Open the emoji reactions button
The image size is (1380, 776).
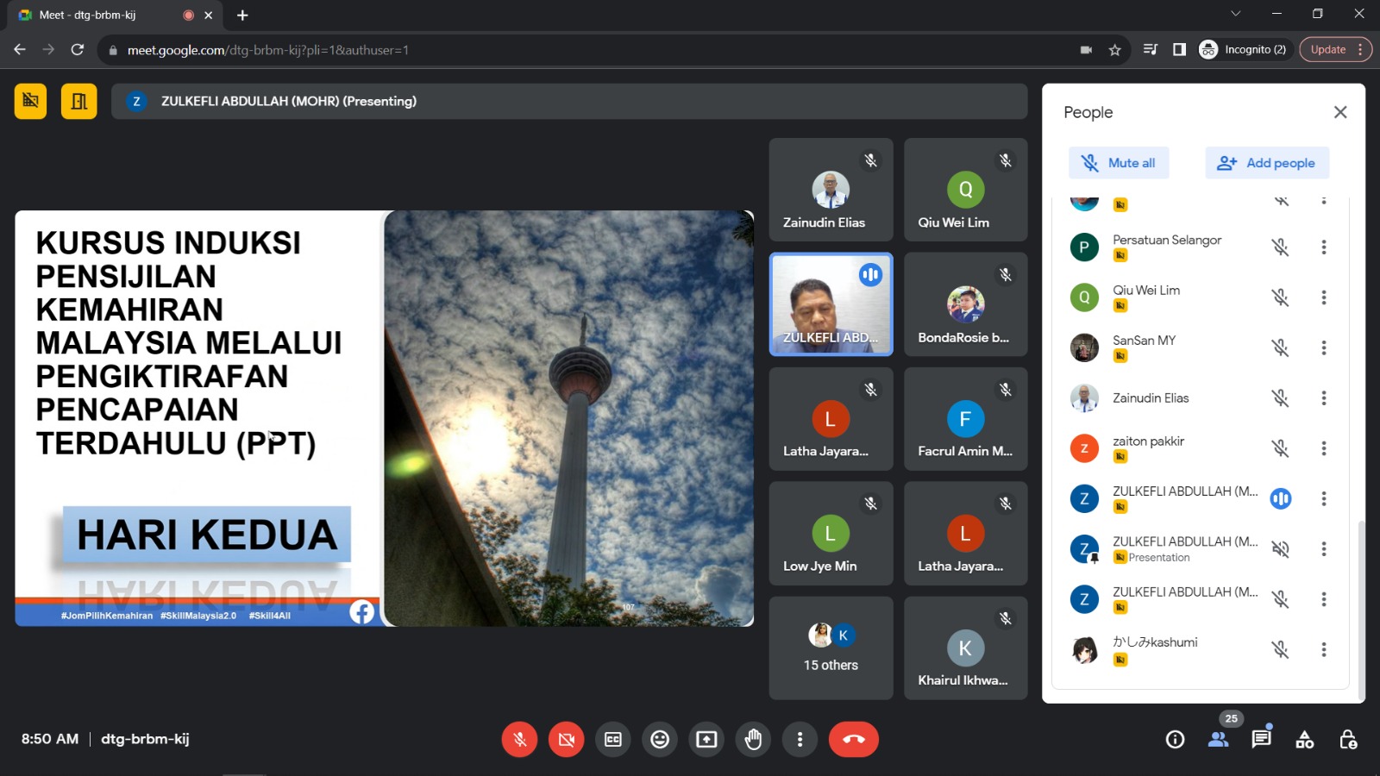[x=660, y=739]
